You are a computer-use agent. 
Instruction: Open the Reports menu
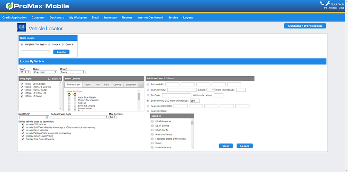[x=127, y=17]
